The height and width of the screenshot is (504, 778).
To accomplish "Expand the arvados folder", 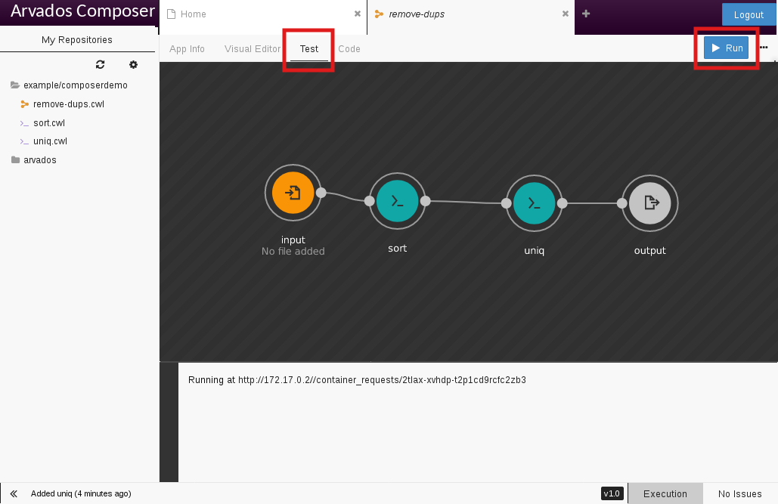I will 15,160.
